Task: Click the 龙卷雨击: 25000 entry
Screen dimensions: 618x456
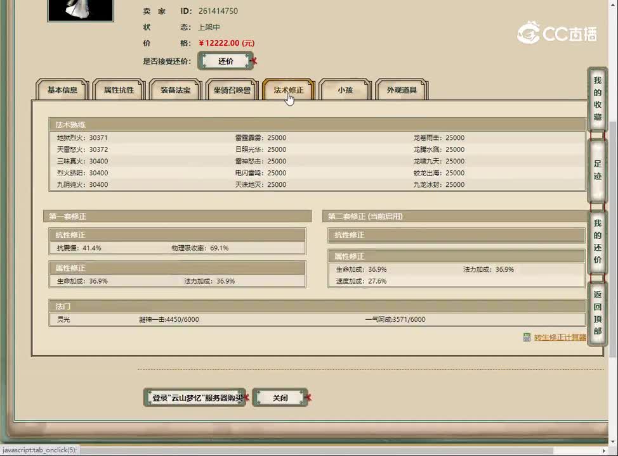Action: coord(438,137)
